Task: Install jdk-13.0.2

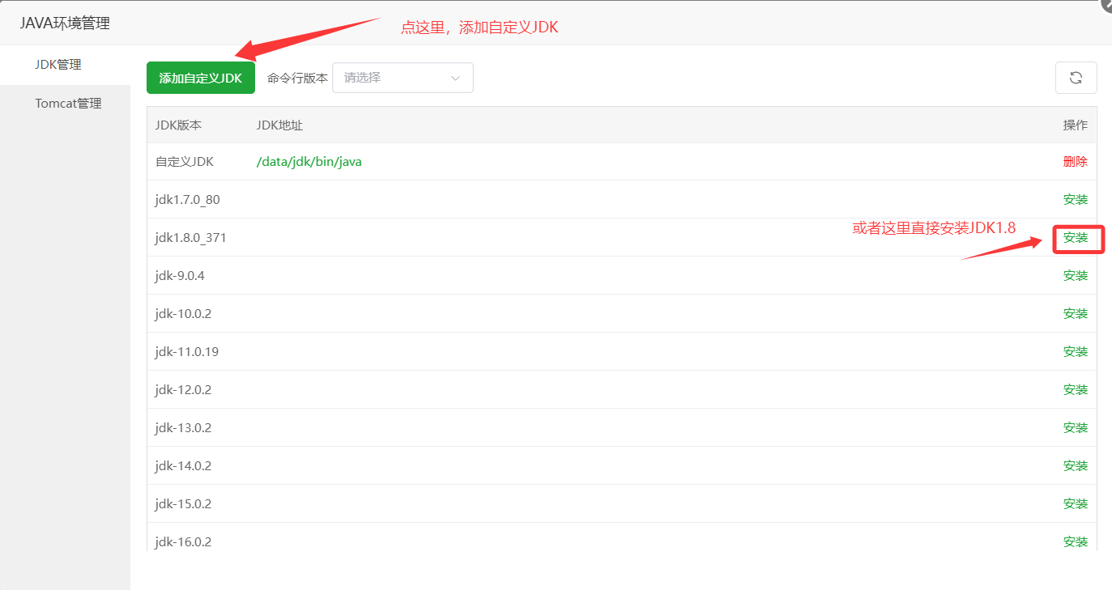Action: coord(1075,428)
